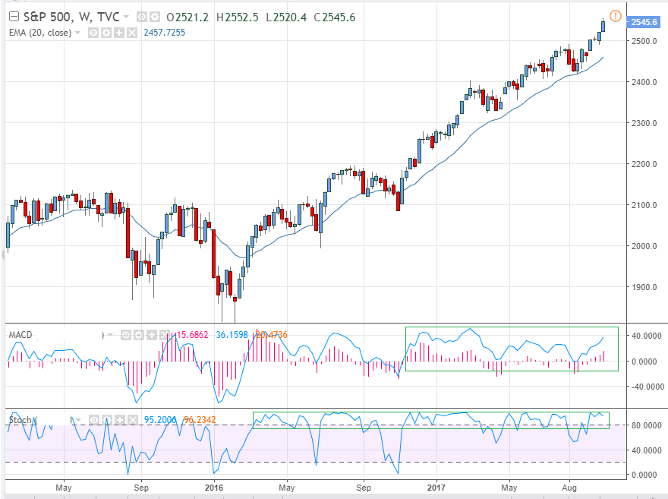Click the EMA value 2457.7255
This screenshot has width=668, height=499.
pos(165,33)
